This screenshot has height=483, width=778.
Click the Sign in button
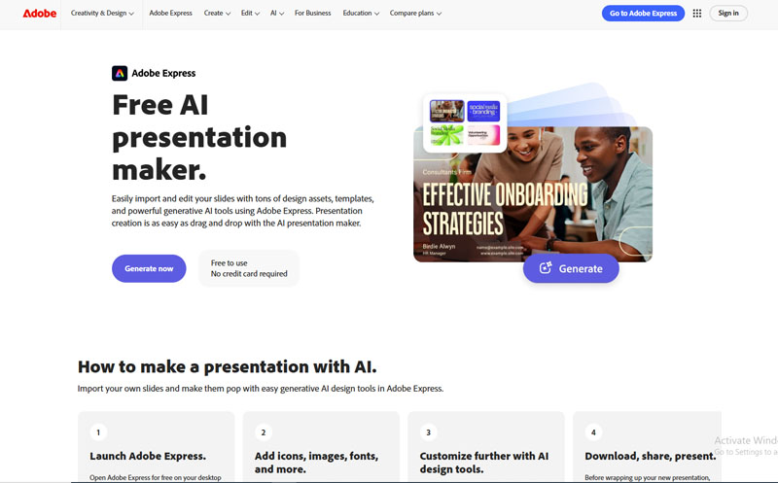point(728,14)
